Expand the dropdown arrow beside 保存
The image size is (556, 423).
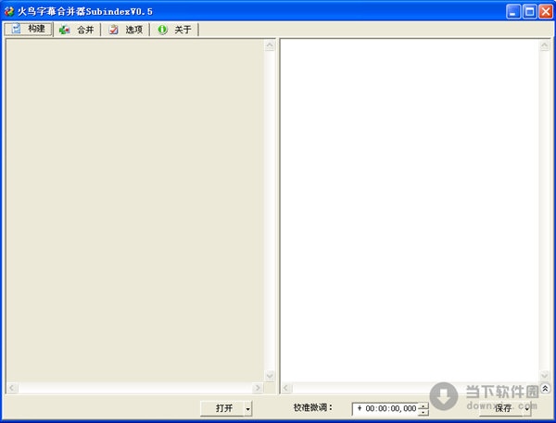(528, 408)
